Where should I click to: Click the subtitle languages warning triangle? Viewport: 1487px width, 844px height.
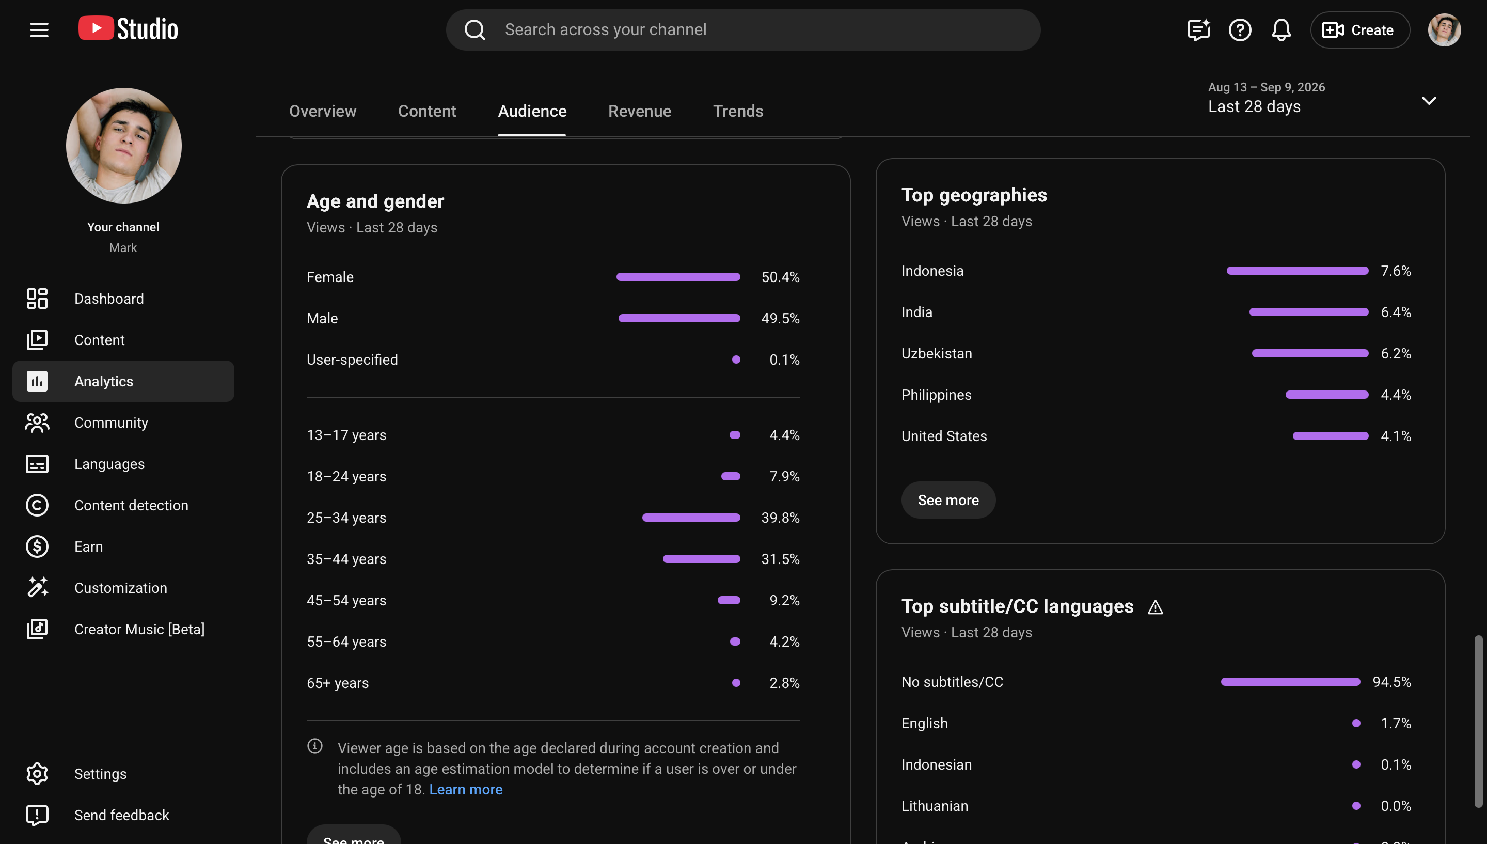(1155, 607)
